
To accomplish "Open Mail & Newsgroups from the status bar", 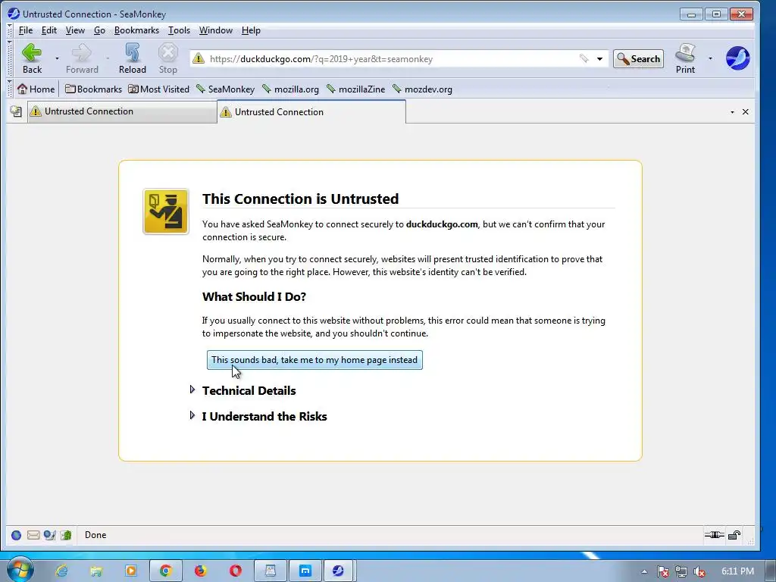I will 33,535.
